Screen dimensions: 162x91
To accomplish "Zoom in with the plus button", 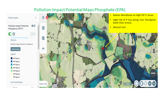I will 150,83.
